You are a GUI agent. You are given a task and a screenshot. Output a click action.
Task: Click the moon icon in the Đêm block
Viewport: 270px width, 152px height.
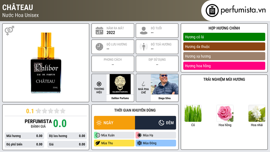tap(161, 123)
